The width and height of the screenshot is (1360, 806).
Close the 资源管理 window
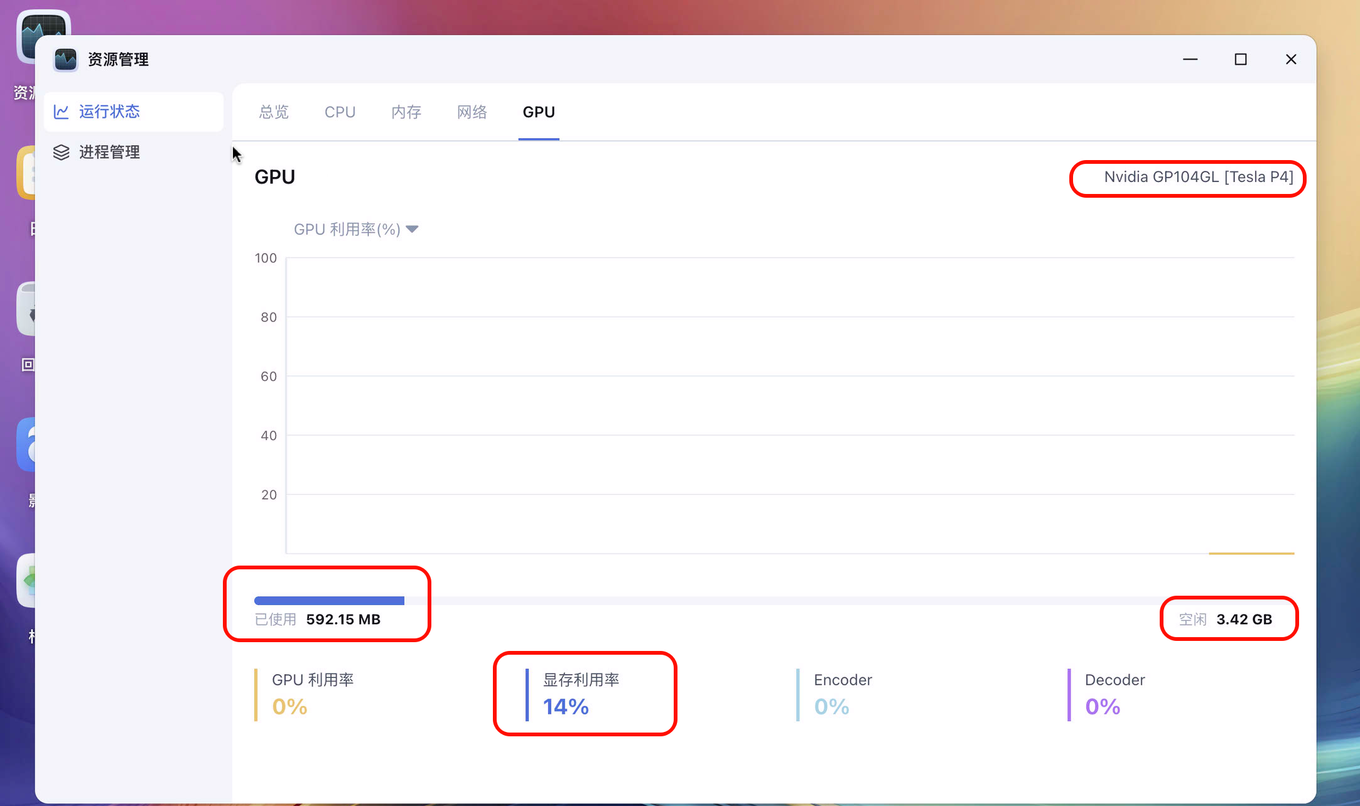click(1291, 59)
